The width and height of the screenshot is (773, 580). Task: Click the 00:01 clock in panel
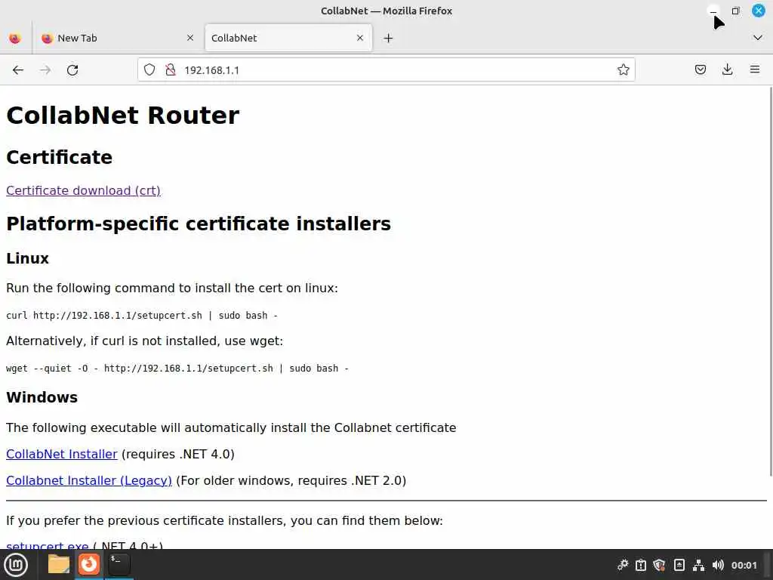pyautogui.click(x=744, y=565)
